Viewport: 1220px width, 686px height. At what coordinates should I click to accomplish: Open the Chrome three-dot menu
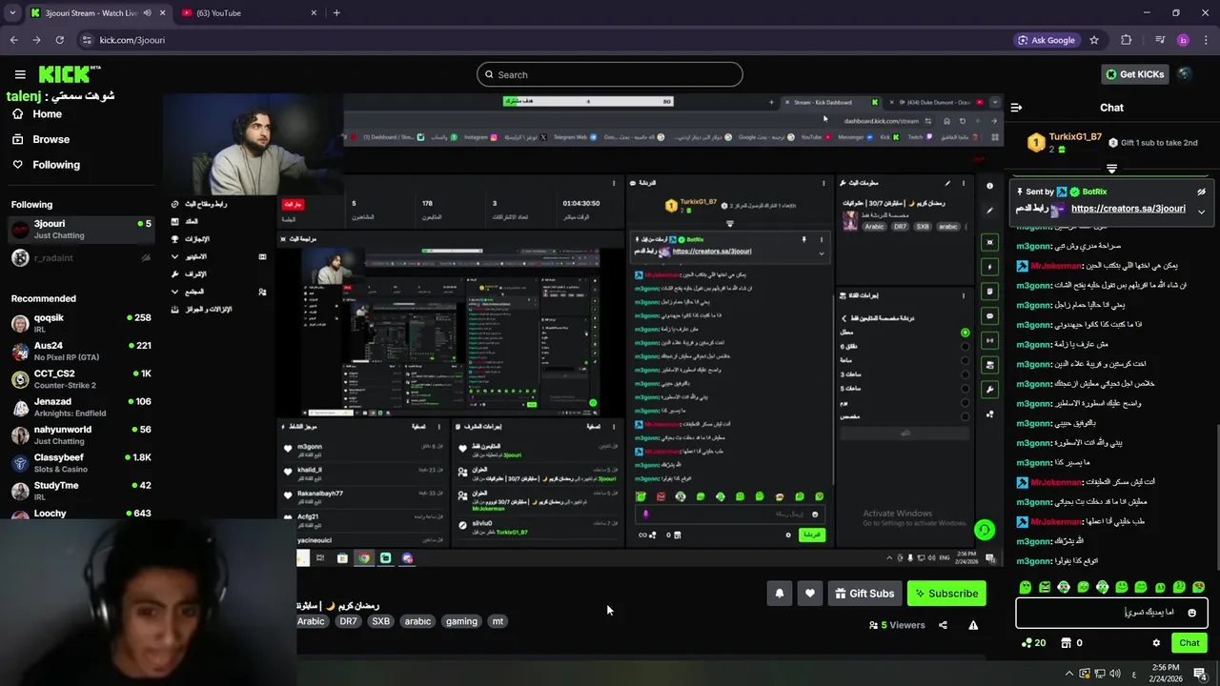point(1207,40)
